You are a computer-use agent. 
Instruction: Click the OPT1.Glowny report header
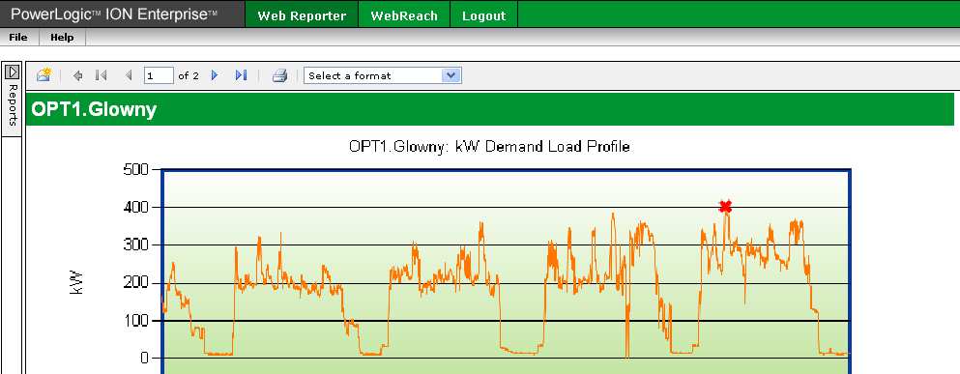[x=95, y=109]
